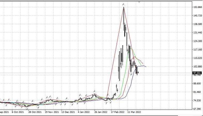Select the 138.580 price level label
203x116 pixels.
tap(198, 24)
